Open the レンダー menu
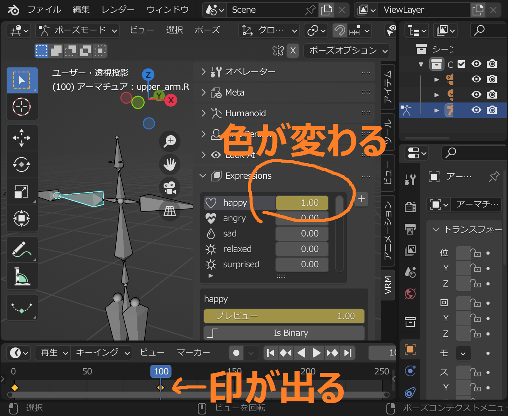The image size is (508, 416). point(118,10)
